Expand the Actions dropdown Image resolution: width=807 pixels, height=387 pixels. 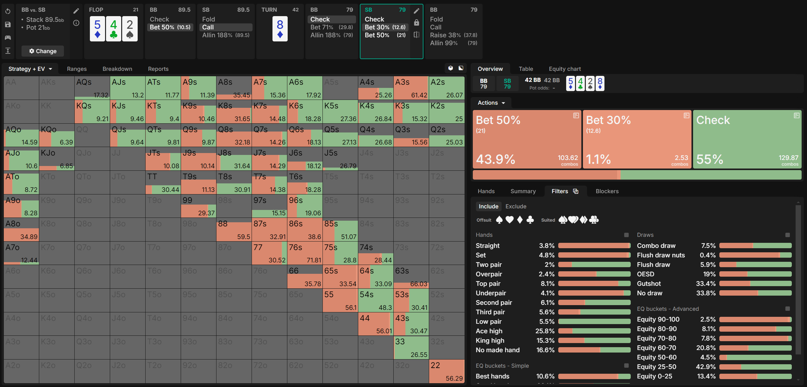coord(491,103)
